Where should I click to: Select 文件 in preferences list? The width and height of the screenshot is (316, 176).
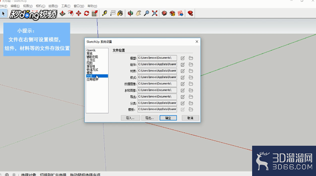click(x=97, y=76)
